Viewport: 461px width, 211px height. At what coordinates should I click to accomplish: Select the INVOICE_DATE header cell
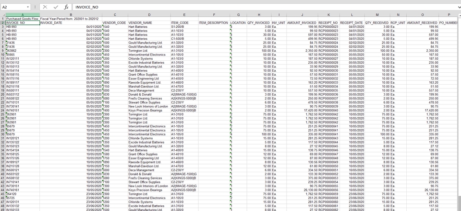(71, 22)
